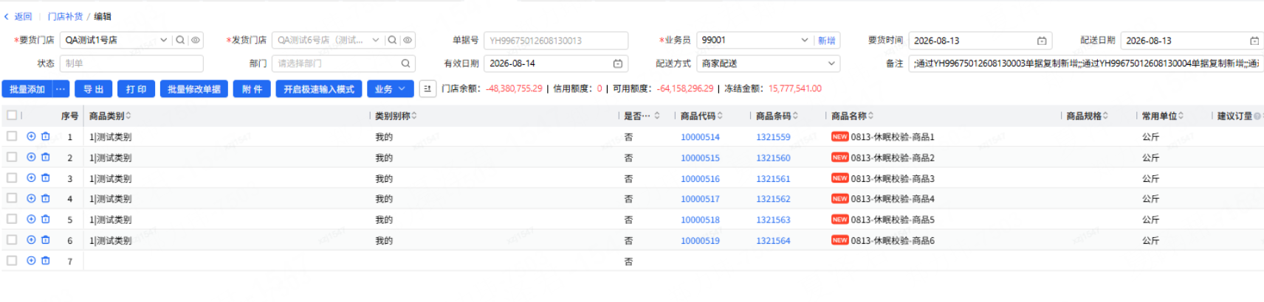Delete row 2 with trash icon

click(x=46, y=157)
